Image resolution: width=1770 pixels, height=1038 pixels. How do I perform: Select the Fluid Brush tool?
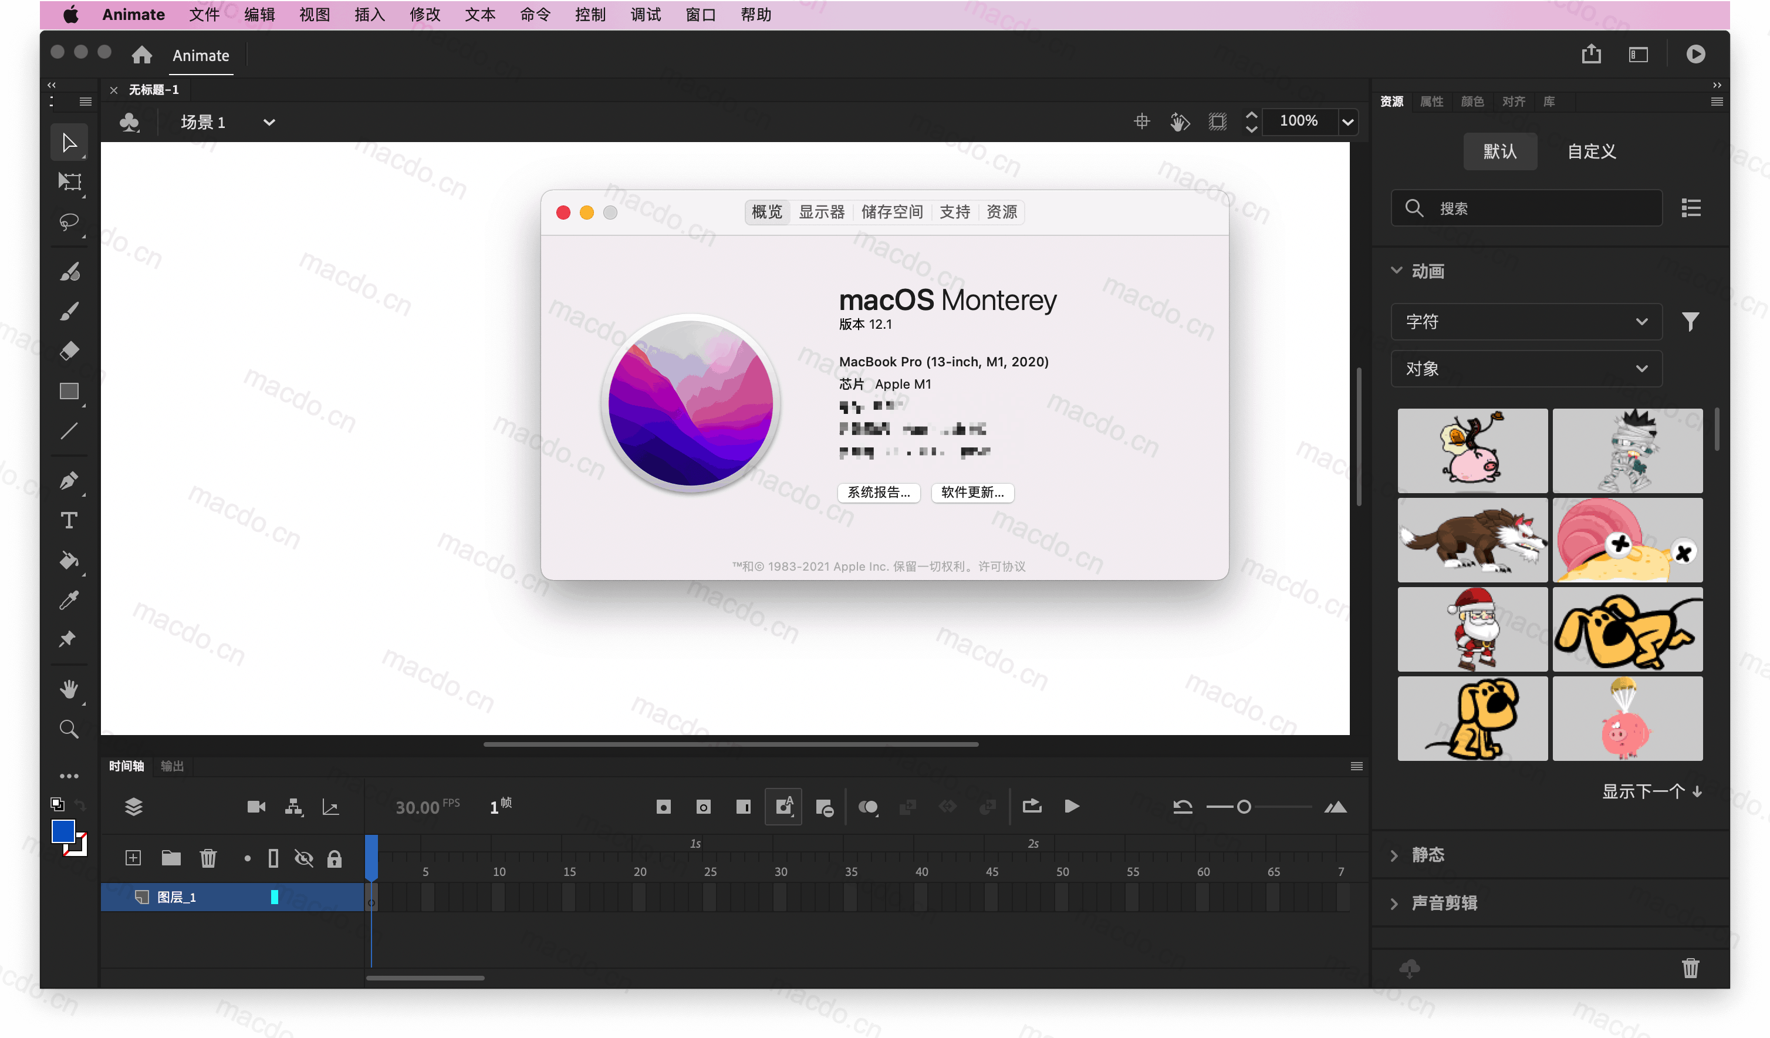coord(69,272)
